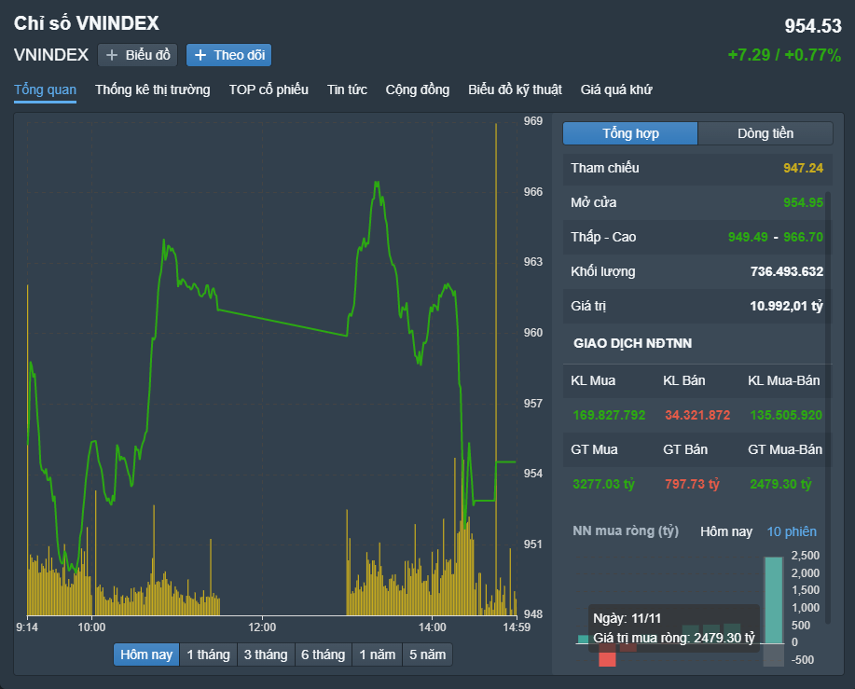Click the Chỉ số VNINDEX title

[x=86, y=23]
